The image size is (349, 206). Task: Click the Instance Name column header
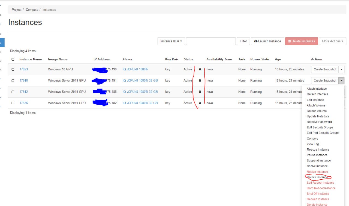tap(31, 59)
